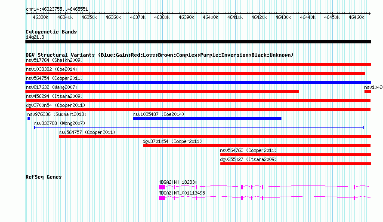Open the MDGA2|NM_182830 gene label
The image size is (383, 222).
click(x=178, y=182)
